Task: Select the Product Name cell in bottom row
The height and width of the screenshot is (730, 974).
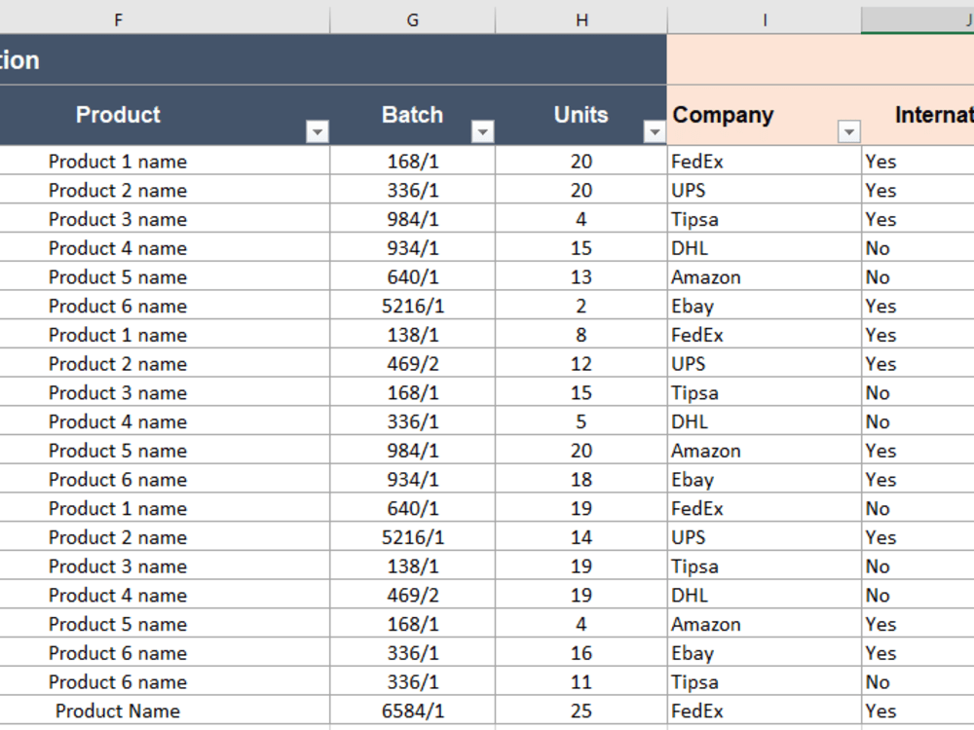Action: tap(118, 712)
